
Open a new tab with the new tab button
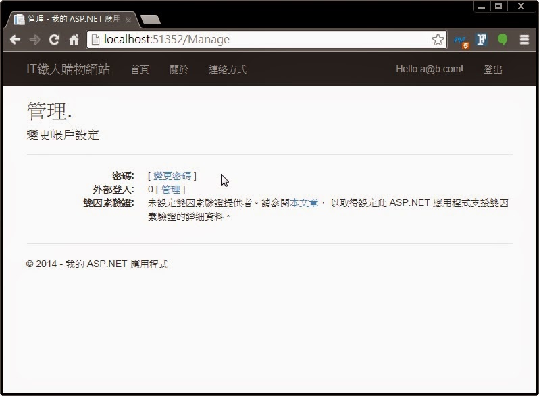(x=151, y=20)
